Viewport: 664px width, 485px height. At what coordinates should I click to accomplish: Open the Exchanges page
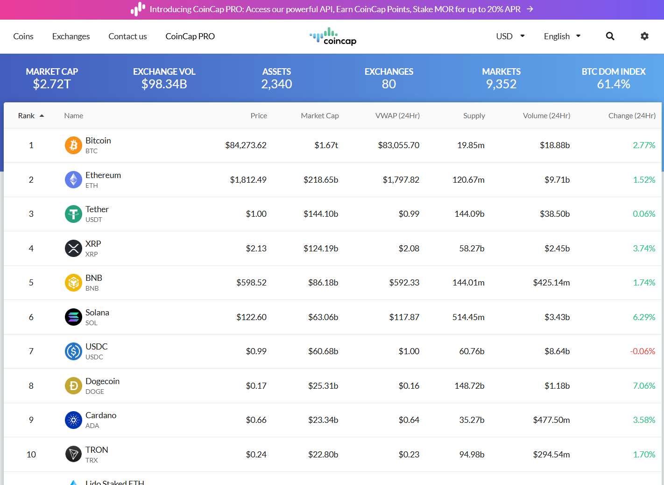(x=71, y=36)
